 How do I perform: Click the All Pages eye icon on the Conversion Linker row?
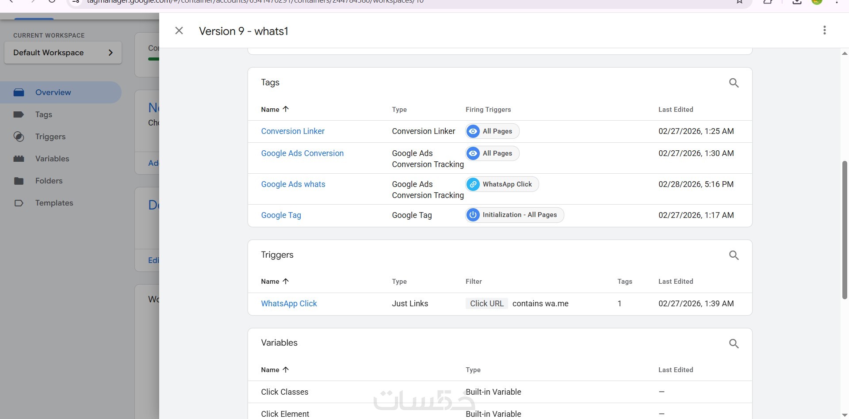click(473, 131)
